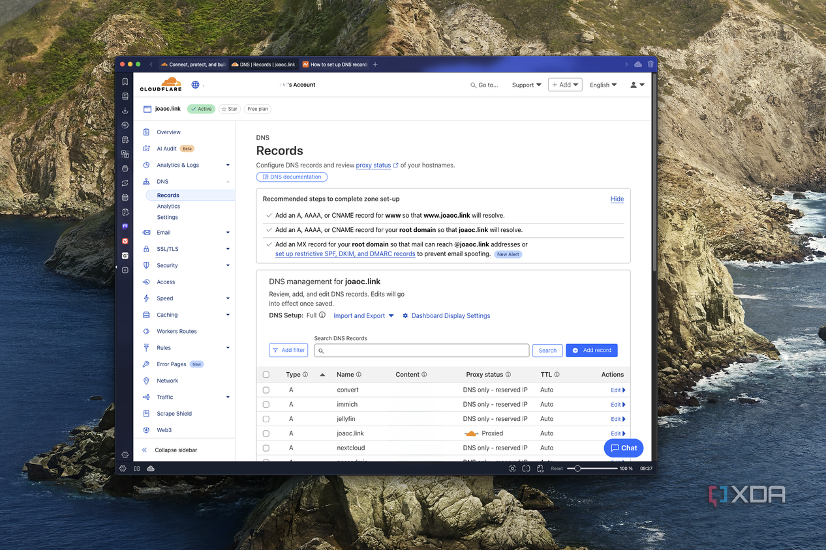Expand the Caching sidebar section
Screen dimensions: 826x550
228,315
